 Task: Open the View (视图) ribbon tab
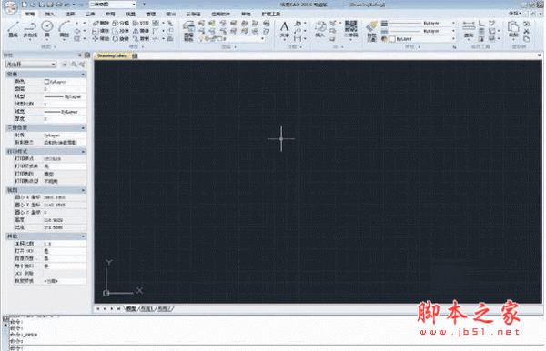[130, 14]
